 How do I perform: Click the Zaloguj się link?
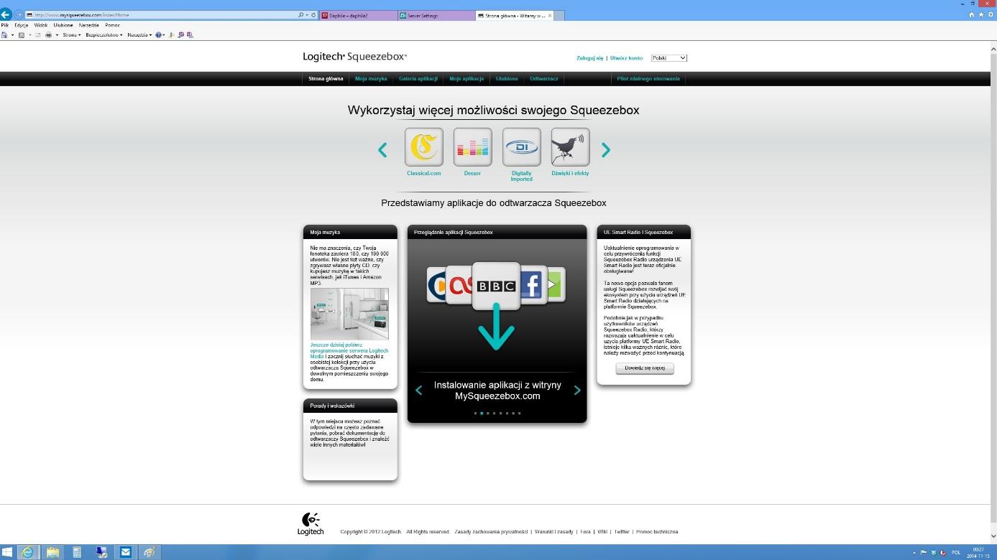(x=590, y=58)
